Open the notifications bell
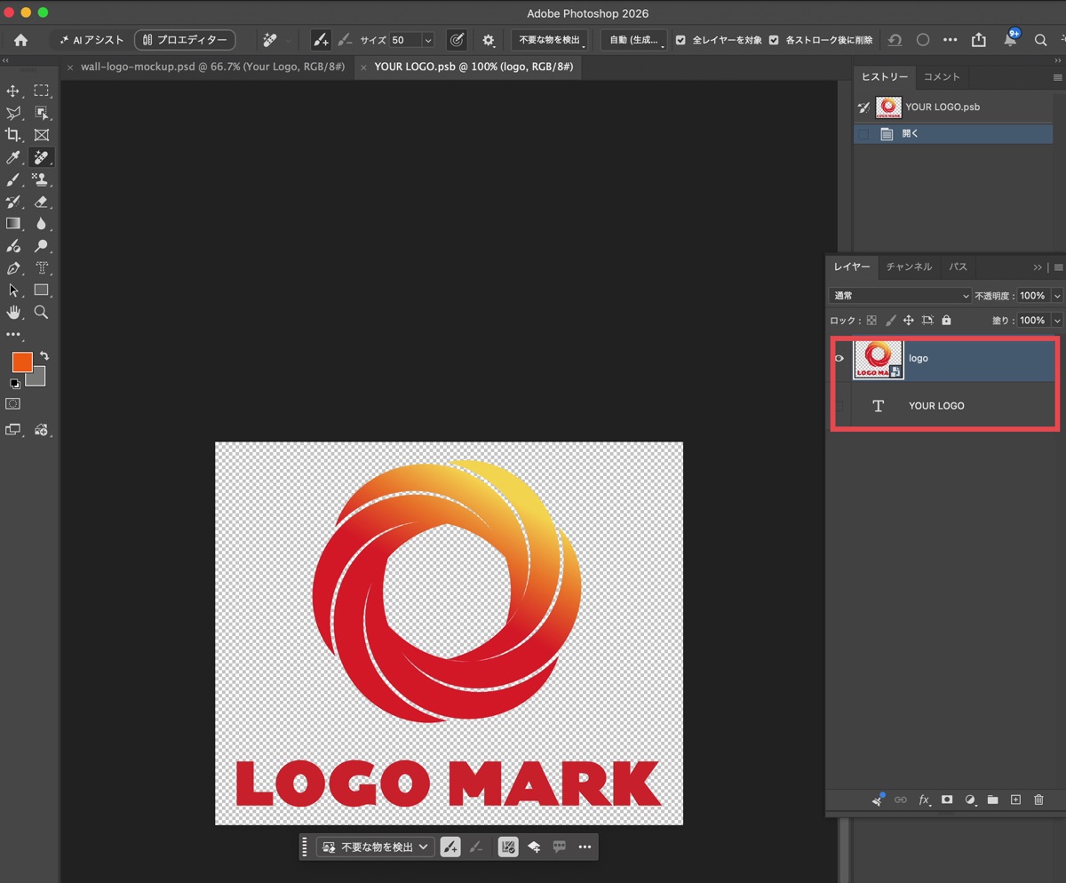The height and width of the screenshot is (883, 1066). point(1010,40)
